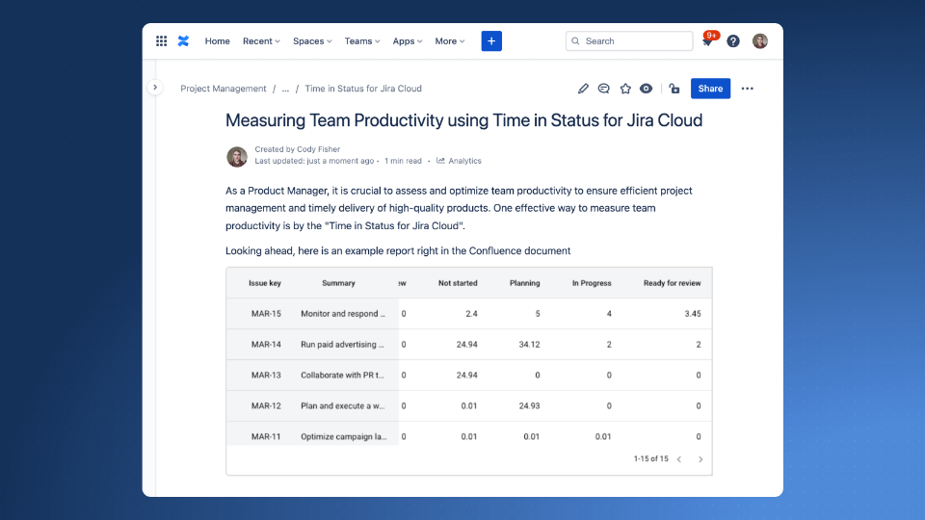
Task: Open the Apps dropdown menu
Action: click(407, 40)
